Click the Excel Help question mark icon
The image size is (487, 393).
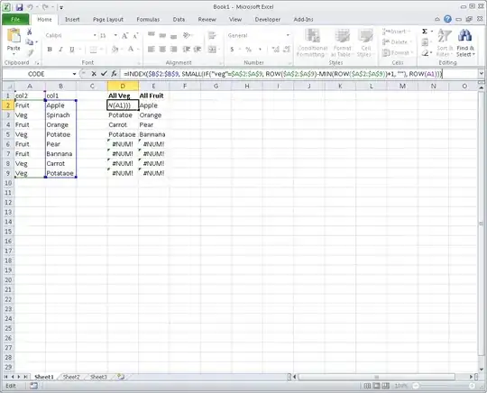click(447, 19)
